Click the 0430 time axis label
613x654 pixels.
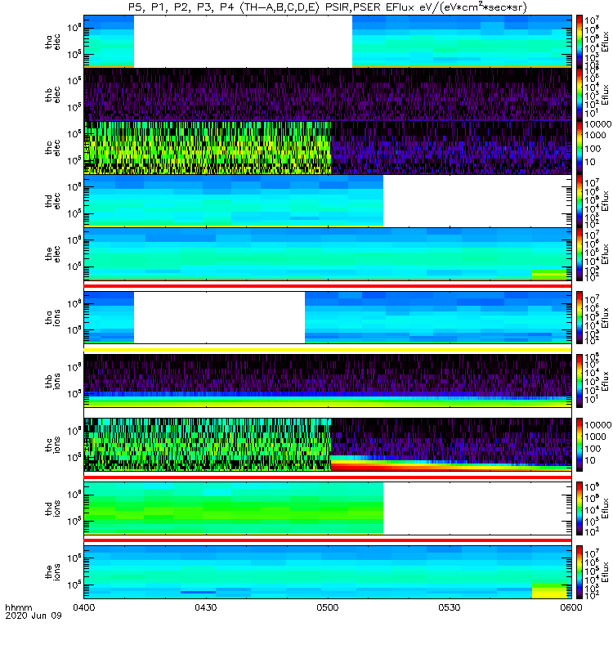coord(206,607)
